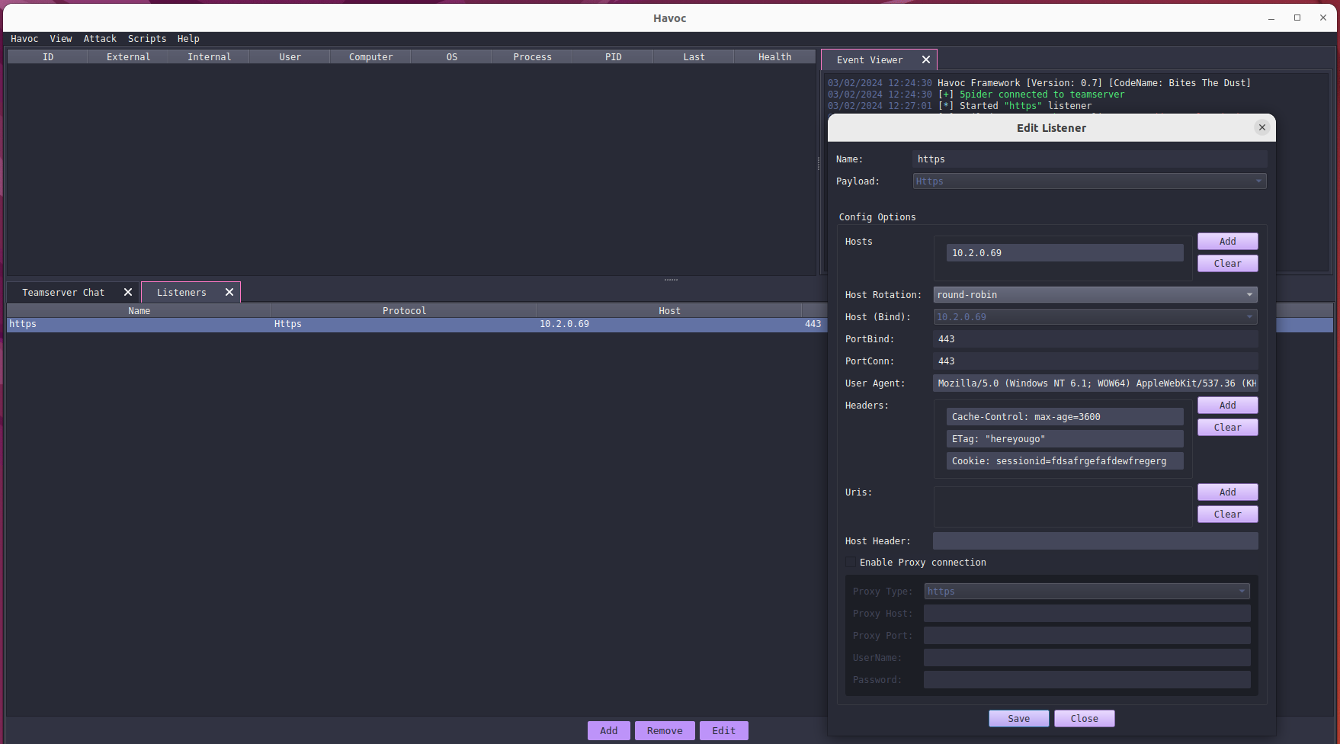The image size is (1340, 744).
Task: Open the Attack menu
Action: [100, 39]
